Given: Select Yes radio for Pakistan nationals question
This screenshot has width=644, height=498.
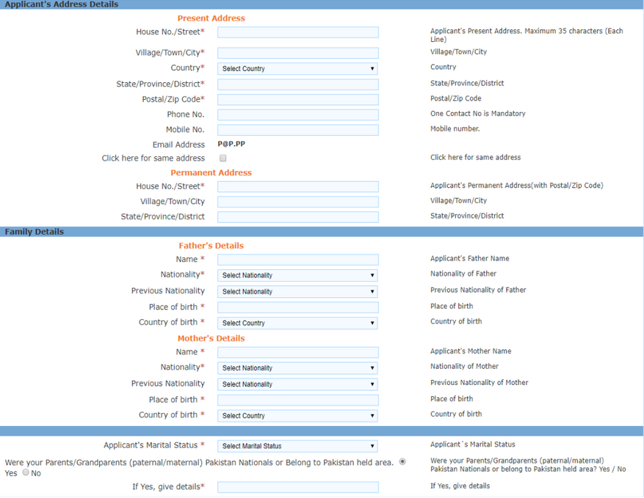Looking at the screenshot, I should 402,461.
